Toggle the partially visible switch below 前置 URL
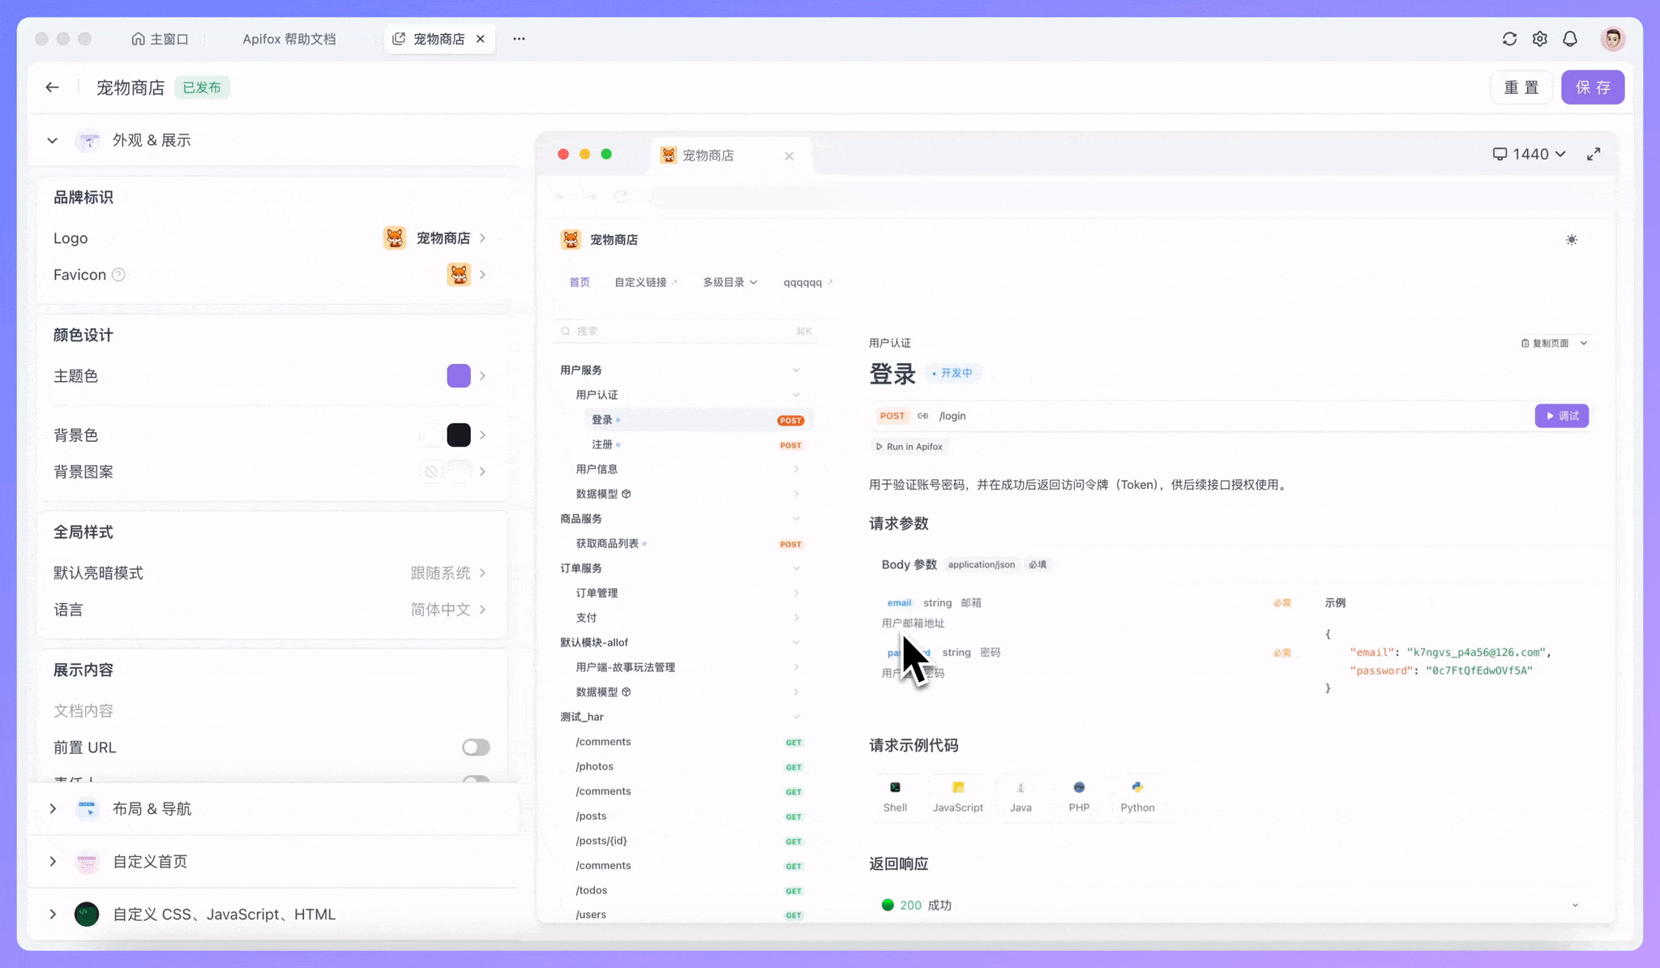1660x968 pixels. pyautogui.click(x=477, y=779)
